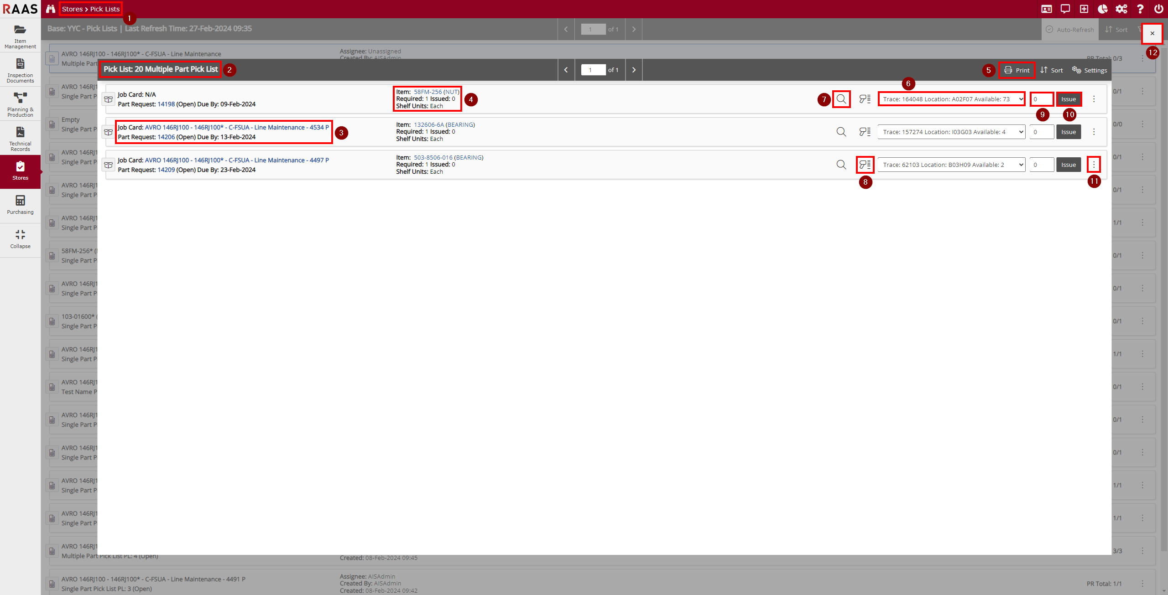Open the Technical Records sidebar module
This screenshot has height=595, width=1168.
20,139
